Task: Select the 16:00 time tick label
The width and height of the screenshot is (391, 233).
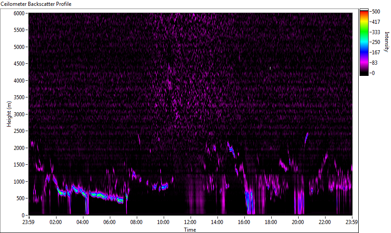Action: pos(244,222)
